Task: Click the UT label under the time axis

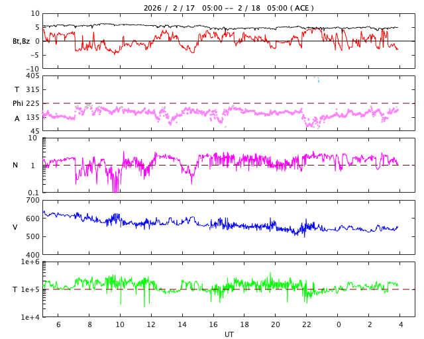Action: tap(229, 334)
